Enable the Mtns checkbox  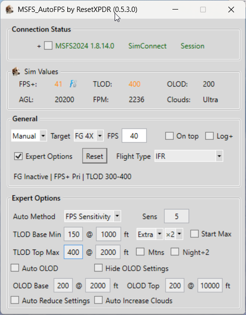[140, 252]
